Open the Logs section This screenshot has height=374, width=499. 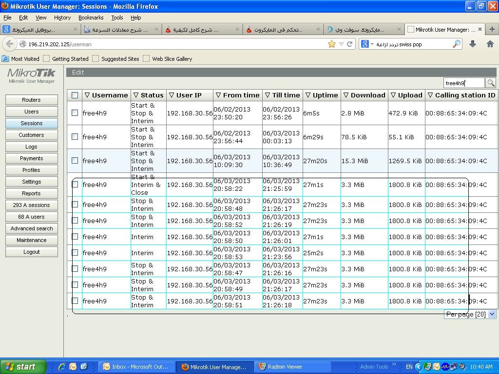(32, 147)
